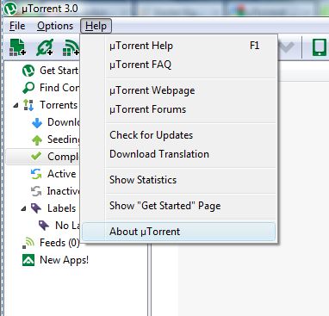
Task: Select the Torrents sidebar label
Action: click(x=59, y=105)
